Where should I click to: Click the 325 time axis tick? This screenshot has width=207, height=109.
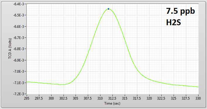(x=174, y=98)
